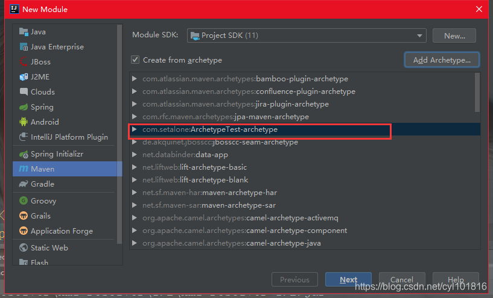Image resolution: width=493 pixels, height=298 pixels.
Task: Click the Previous button
Action: coord(294,279)
